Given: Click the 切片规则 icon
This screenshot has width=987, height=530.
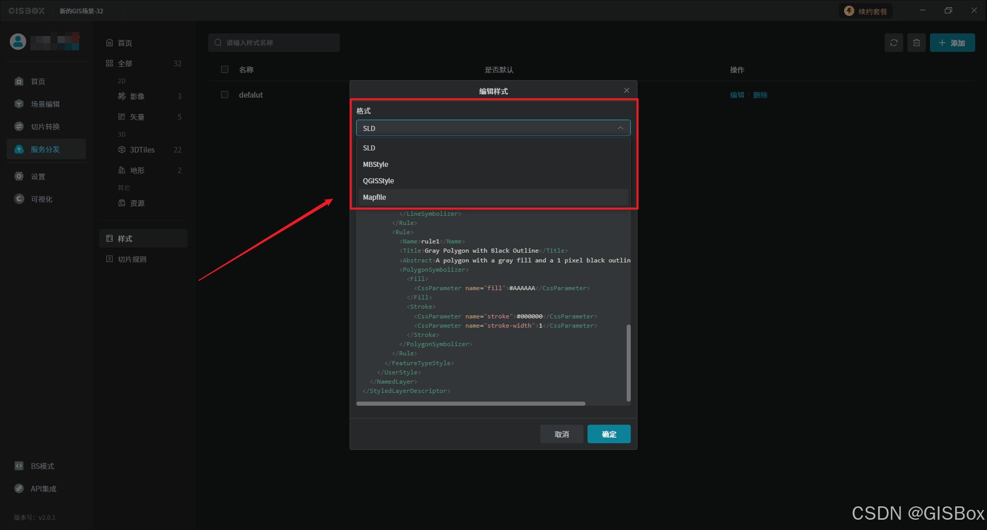Looking at the screenshot, I should click(x=109, y=259).
